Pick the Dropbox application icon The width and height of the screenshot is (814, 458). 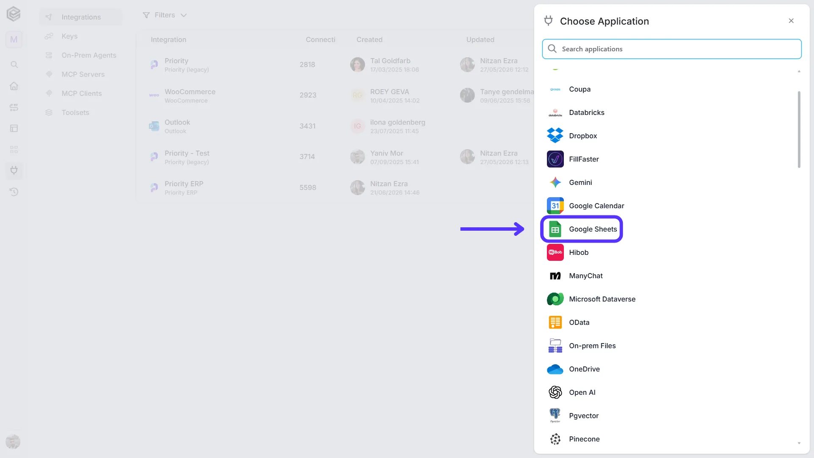pos(555,136)
